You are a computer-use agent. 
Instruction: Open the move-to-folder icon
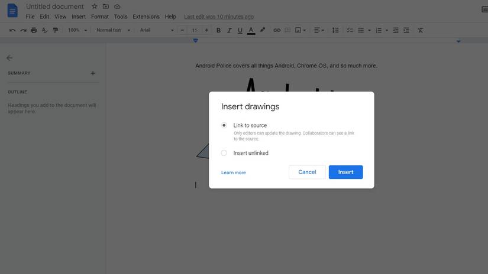tap(106, 6)
